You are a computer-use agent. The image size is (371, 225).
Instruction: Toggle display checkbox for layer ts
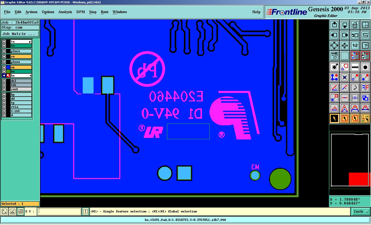point(4,46)
